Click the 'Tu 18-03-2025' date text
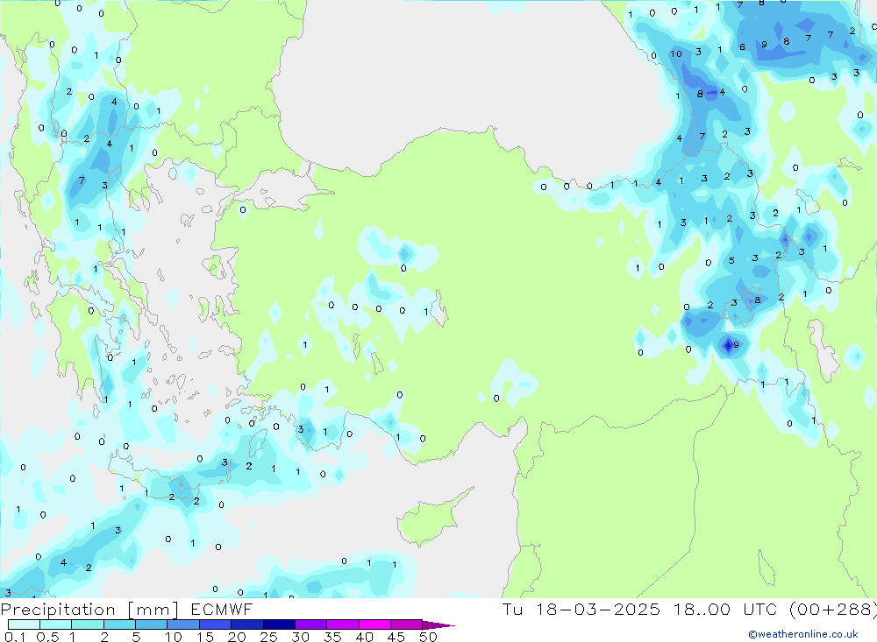The width and height of the screenshot is (877, 642). [x=581, y=610]
